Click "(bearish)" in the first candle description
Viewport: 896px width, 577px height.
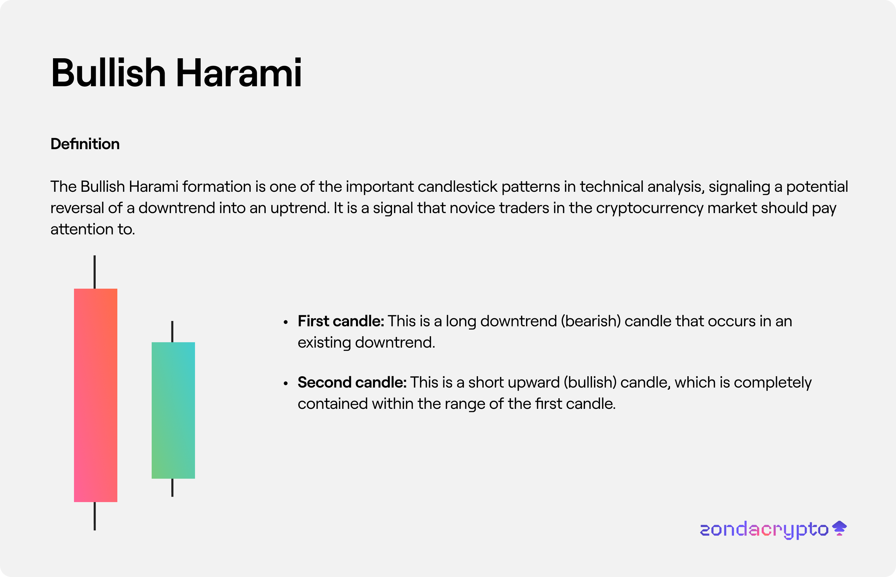[x=591, y=322]
